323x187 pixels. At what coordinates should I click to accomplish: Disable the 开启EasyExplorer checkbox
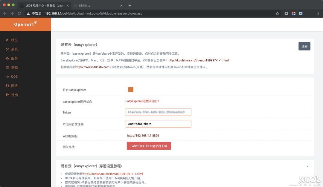(x=131, y=89)
